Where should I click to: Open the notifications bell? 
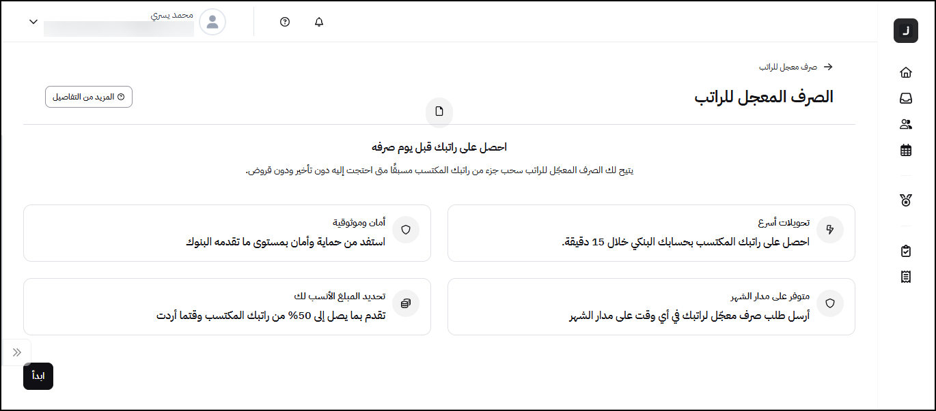(x=319, y=22)
